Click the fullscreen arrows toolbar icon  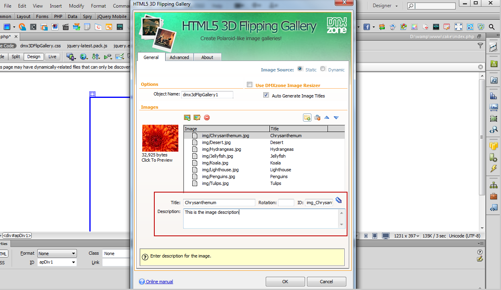(x=459, y=27)
